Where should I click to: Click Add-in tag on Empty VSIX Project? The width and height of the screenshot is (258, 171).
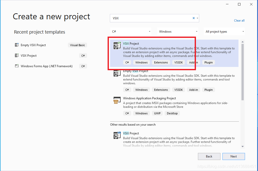click(193, 90)
